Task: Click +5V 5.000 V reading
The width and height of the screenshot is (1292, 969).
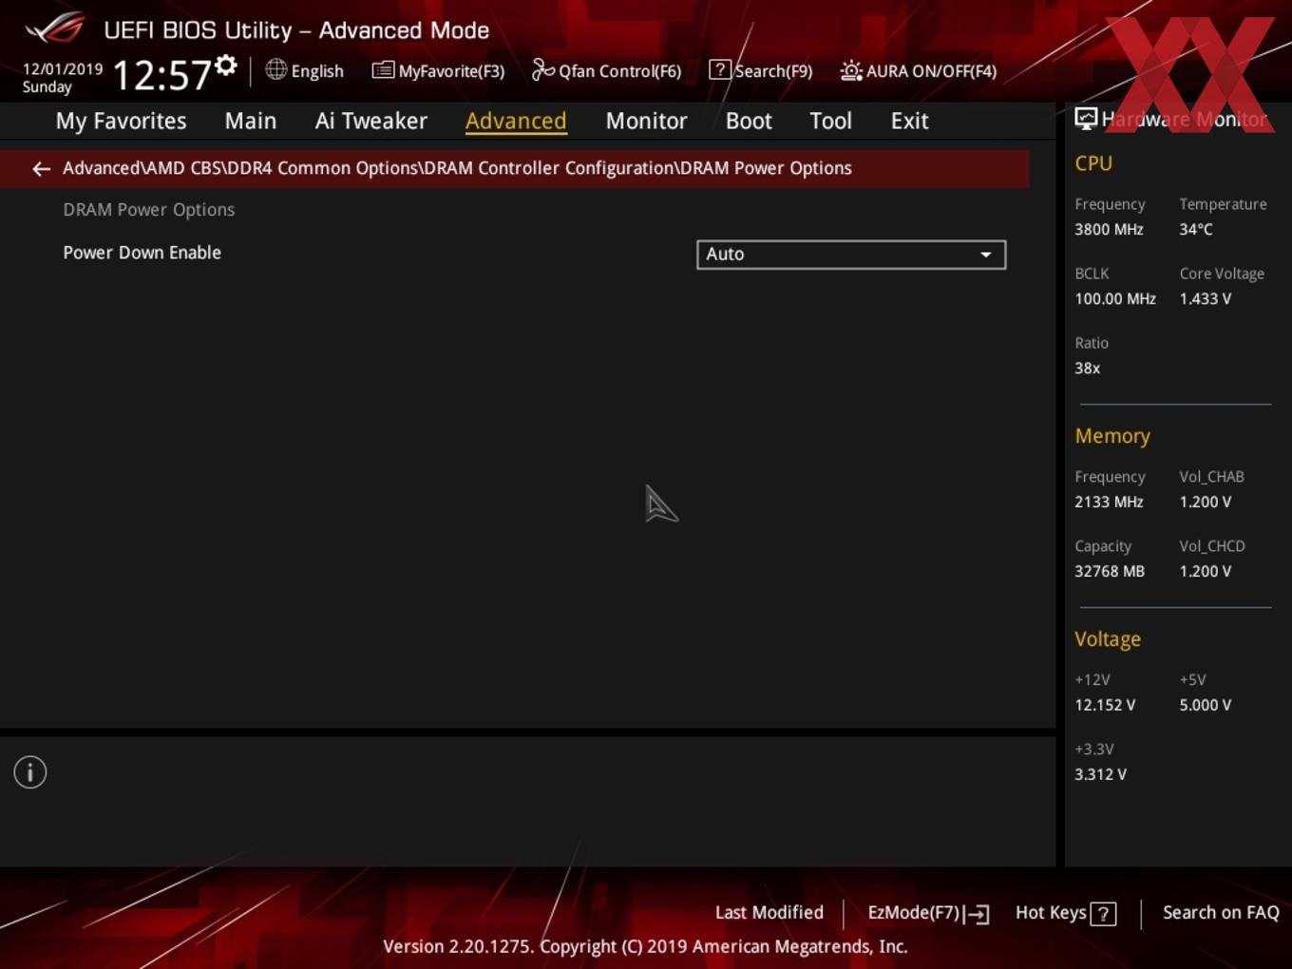Action: [x=1205, y=706]
